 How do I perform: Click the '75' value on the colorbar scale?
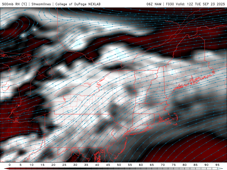click(174, 165)
